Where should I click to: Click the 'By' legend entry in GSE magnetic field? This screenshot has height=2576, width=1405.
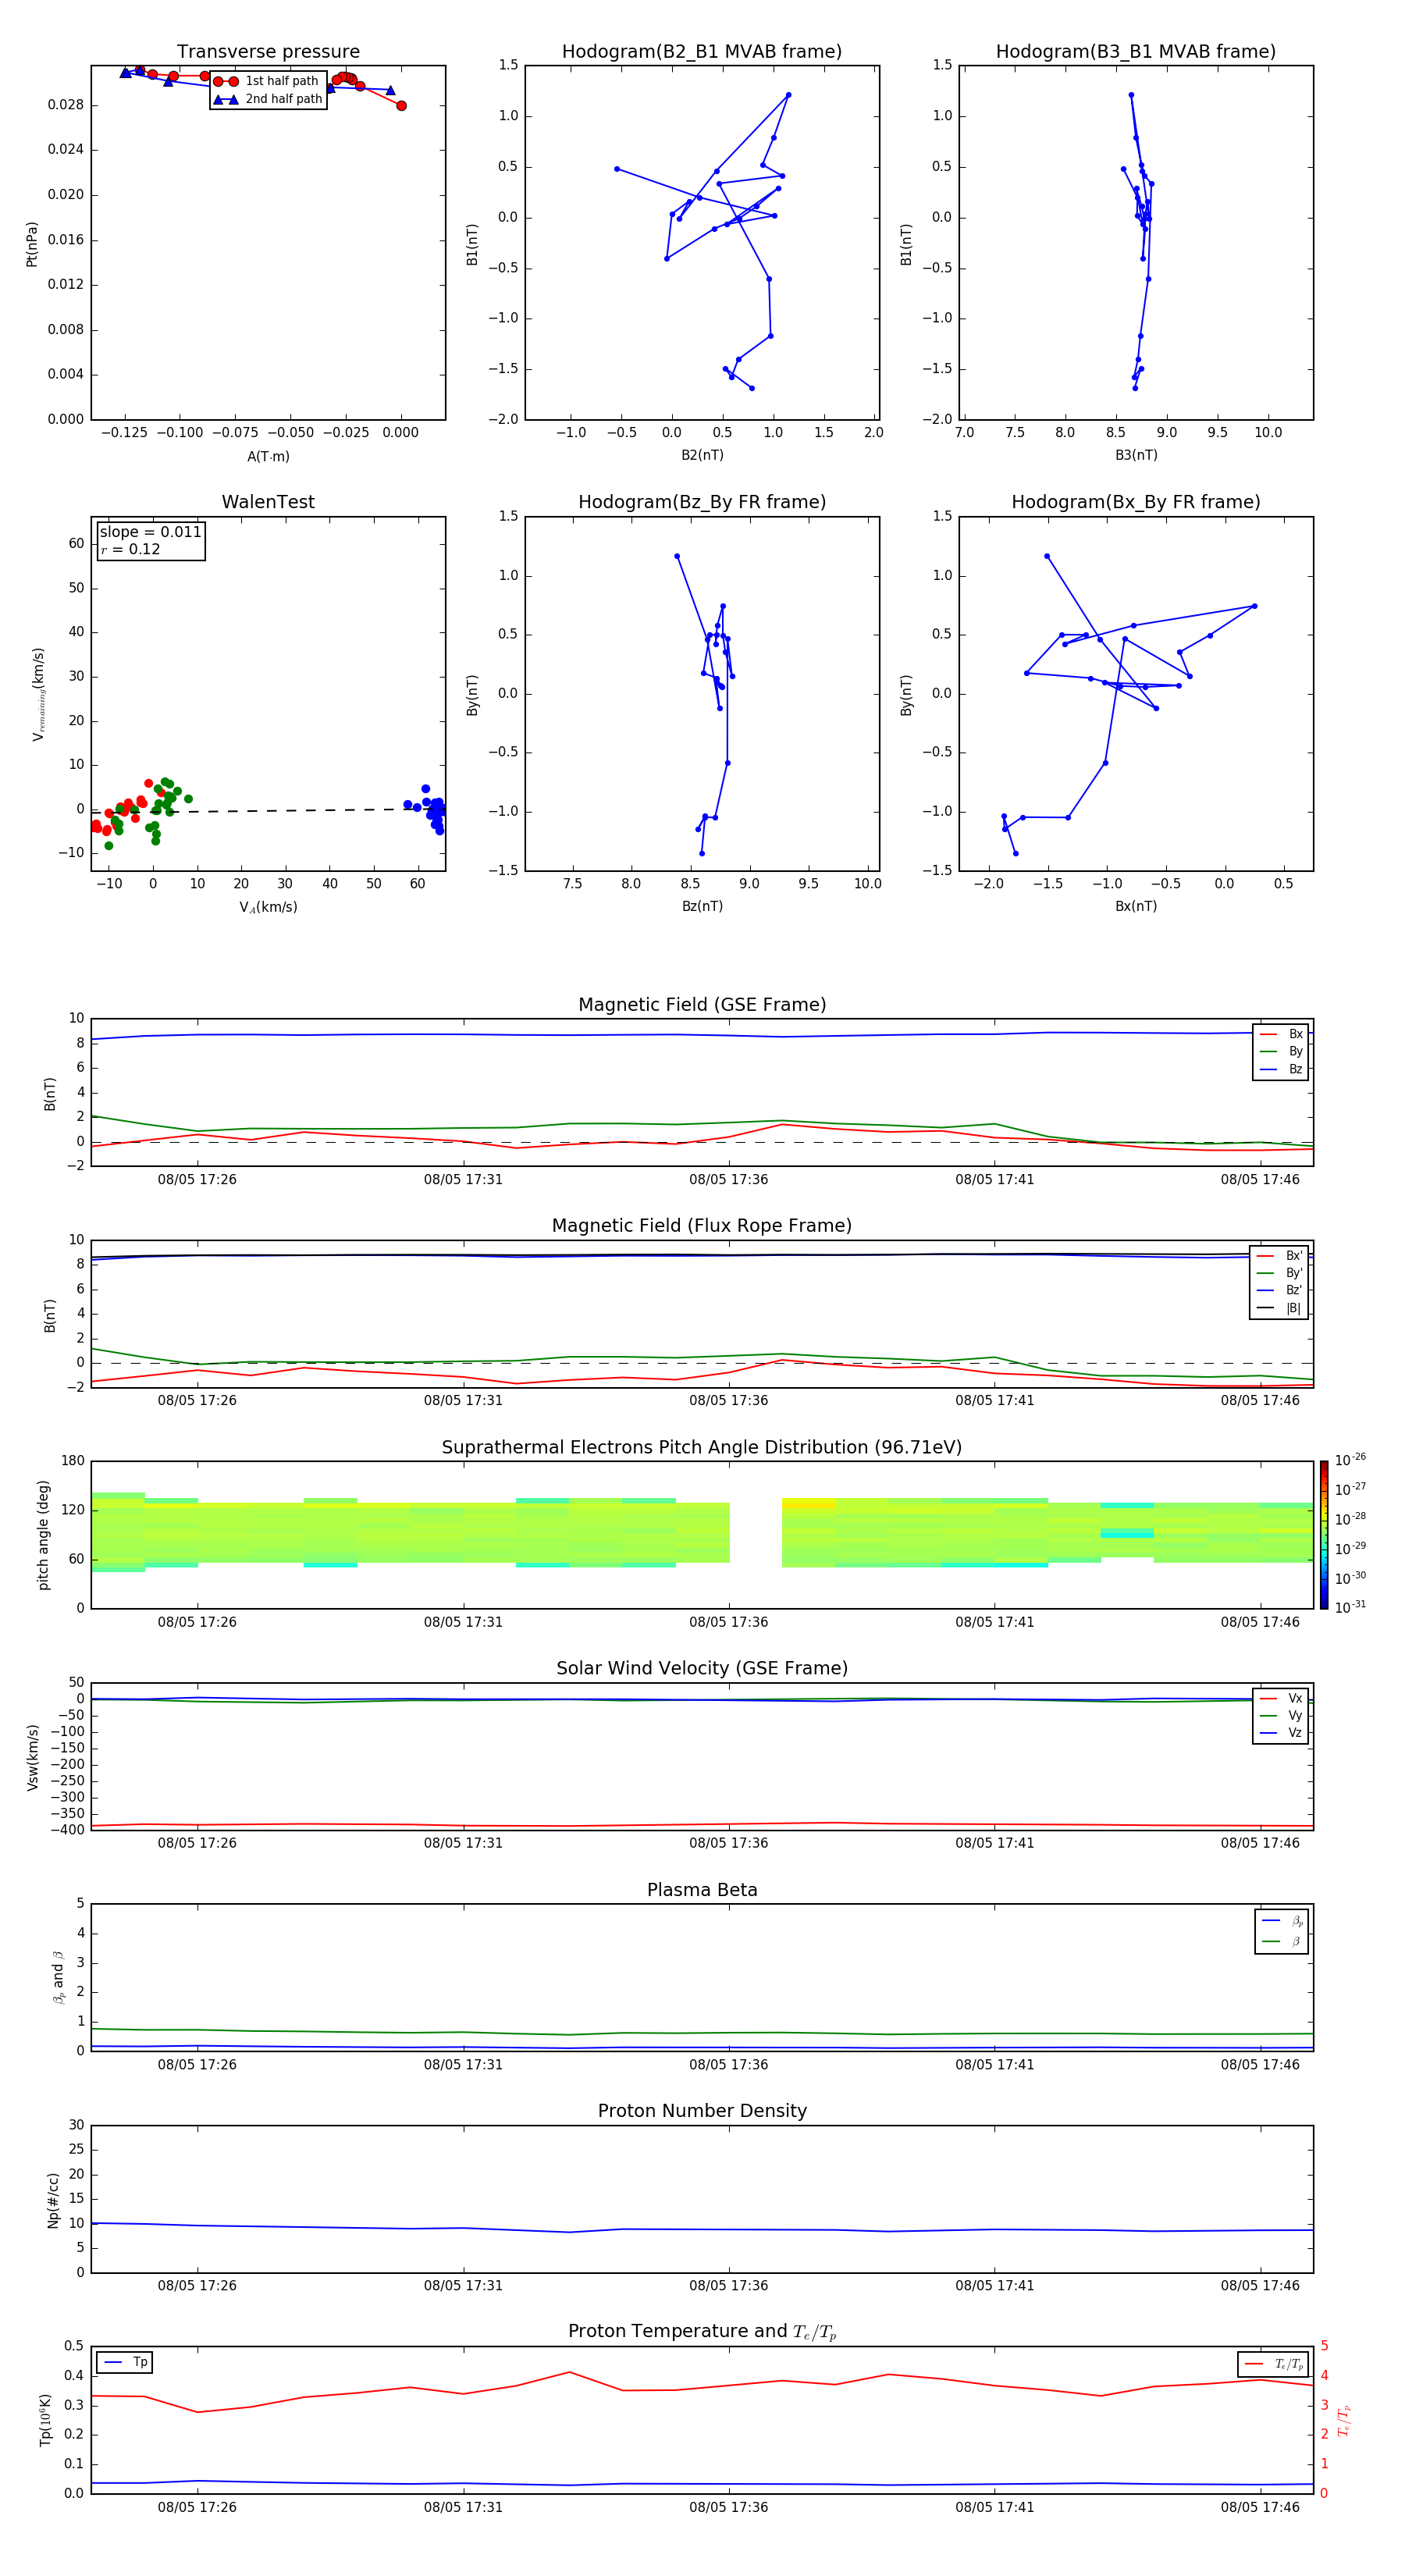pos(1281,1051)
